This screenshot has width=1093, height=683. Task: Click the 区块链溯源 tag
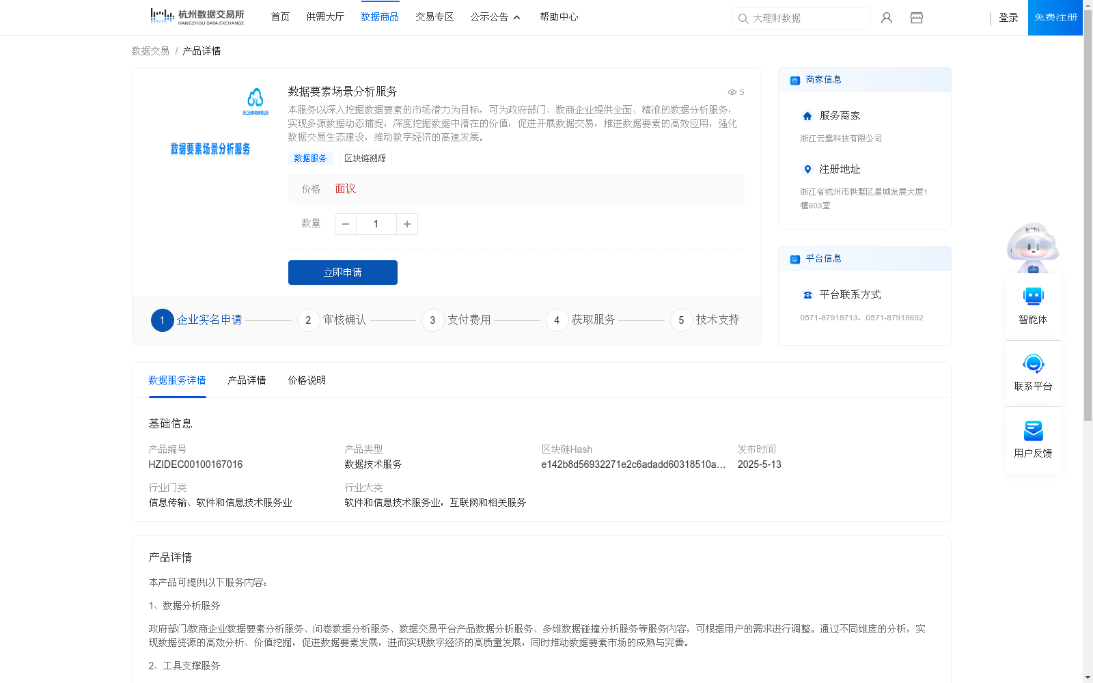click(x=365, y=158)
